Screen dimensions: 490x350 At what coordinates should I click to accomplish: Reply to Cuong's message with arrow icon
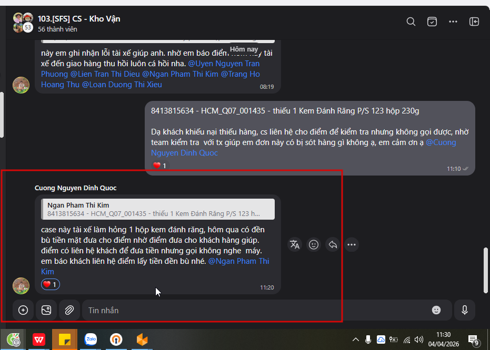point(333,244)
